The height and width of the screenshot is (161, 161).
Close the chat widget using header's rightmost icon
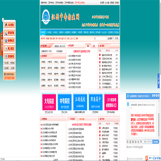click(158, 95)
